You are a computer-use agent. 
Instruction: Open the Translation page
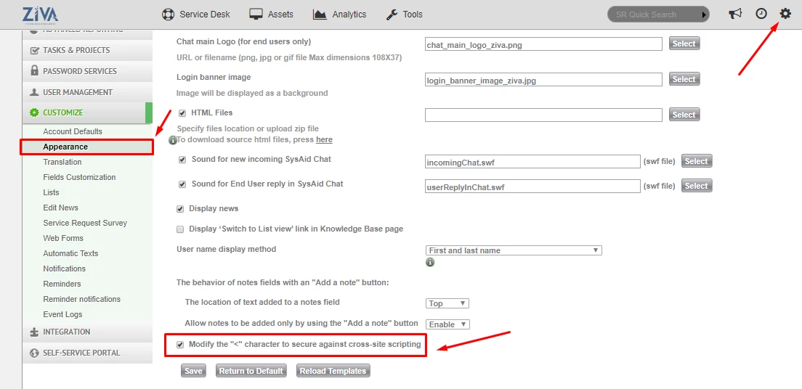click(62, 162)
